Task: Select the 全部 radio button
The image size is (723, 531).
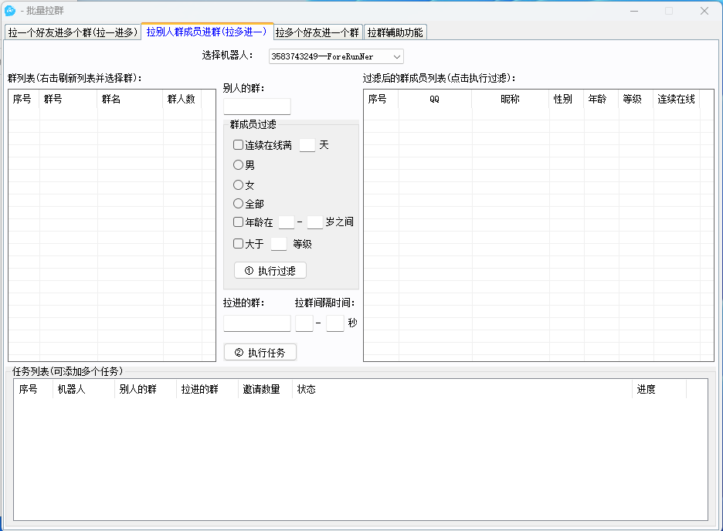Action: point(239,204)
